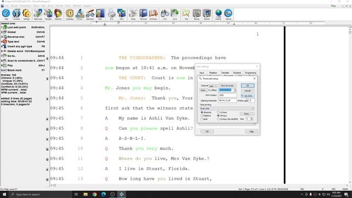Click the Print toolbar icon

tap(112, 14)
